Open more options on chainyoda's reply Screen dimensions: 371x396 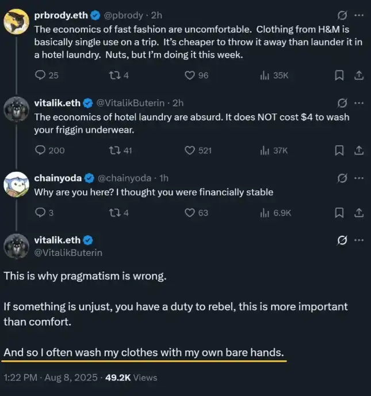(359, 178)
